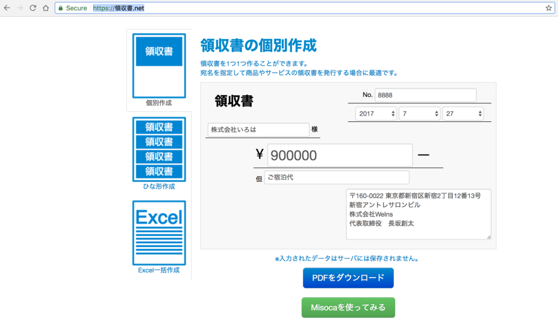Click the ひな形作成 text link

click(159, 187)
